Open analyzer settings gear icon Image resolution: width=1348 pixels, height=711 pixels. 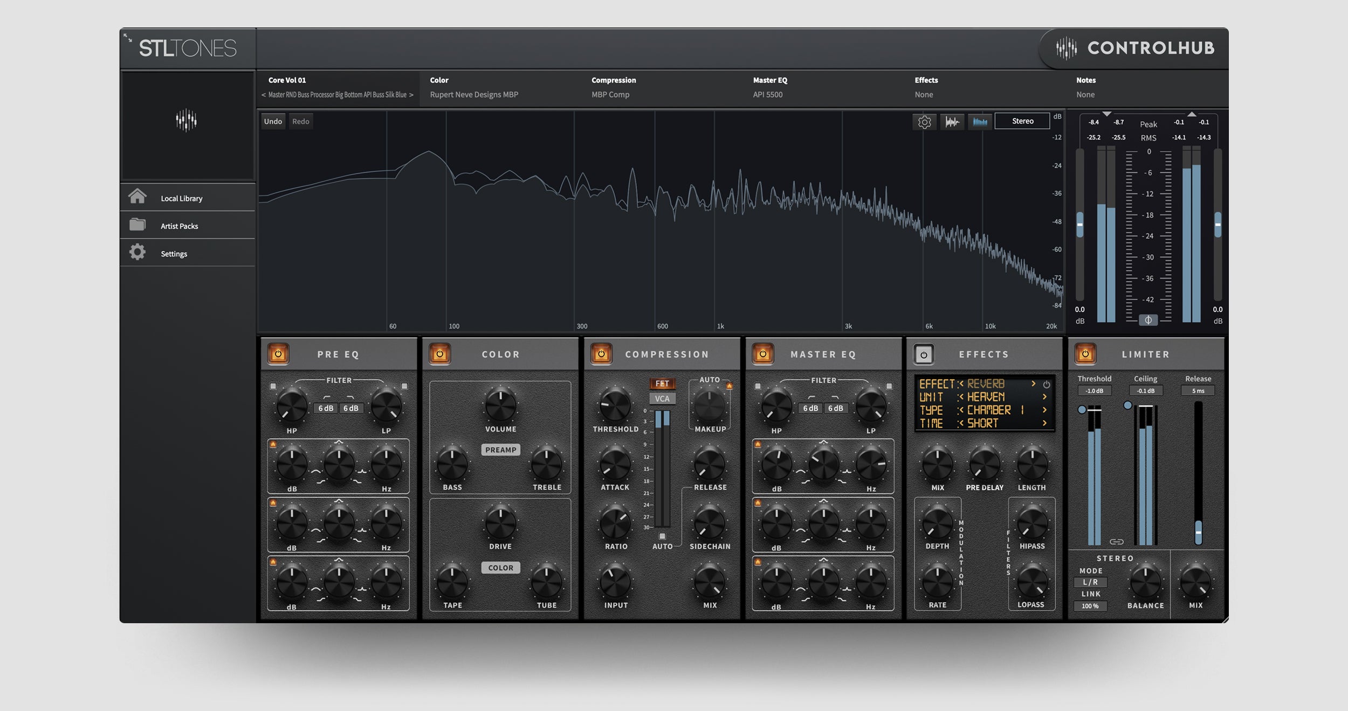pos(924,122)
